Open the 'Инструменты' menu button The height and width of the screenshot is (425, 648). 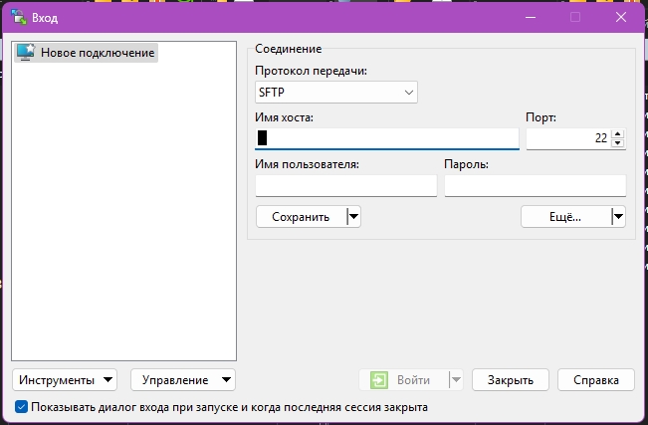pyautogui.click(x=65, y=380)
